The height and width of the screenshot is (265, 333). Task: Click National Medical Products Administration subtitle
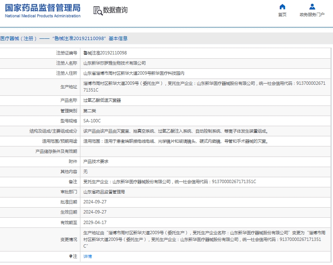point(43,16)
